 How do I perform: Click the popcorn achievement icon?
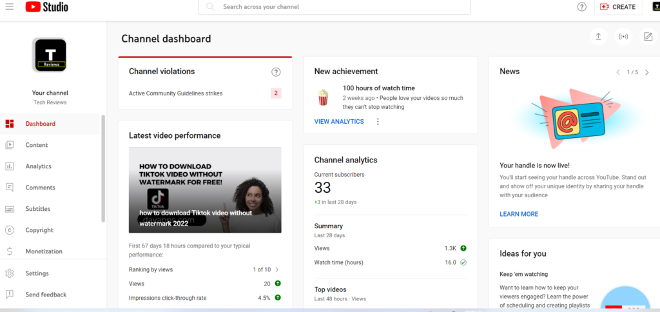[x=323, y=97]
